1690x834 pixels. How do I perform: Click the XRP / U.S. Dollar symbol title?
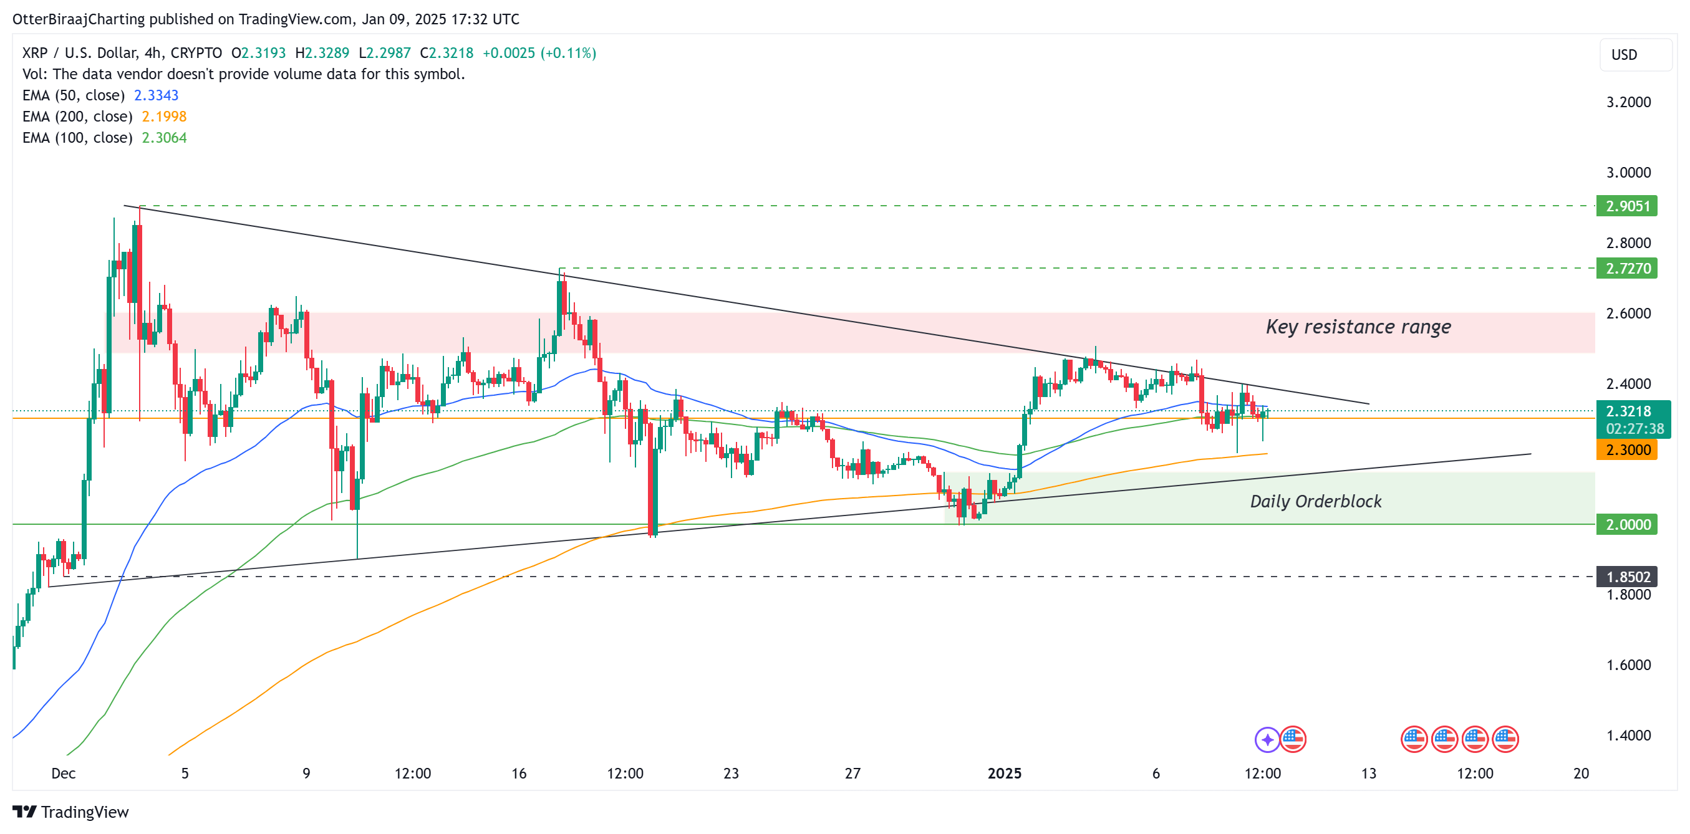[x=122, y=53]
